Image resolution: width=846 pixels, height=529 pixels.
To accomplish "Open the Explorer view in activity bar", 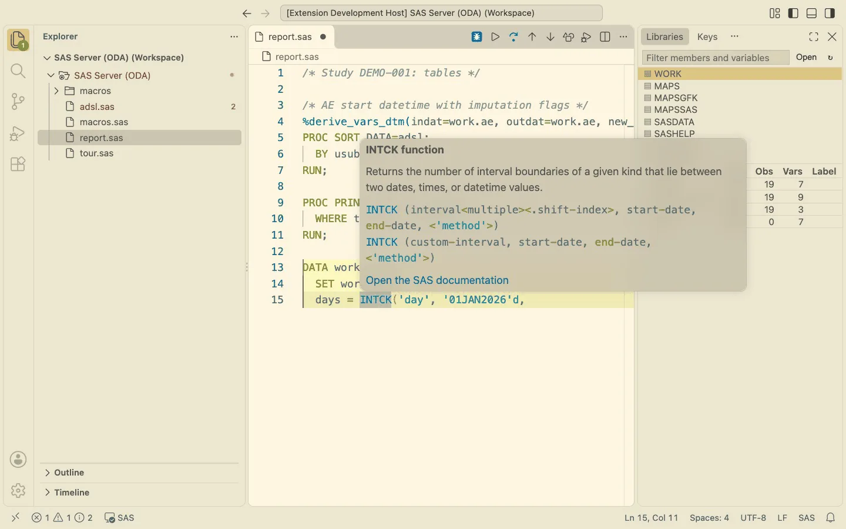I will point(18,40).
